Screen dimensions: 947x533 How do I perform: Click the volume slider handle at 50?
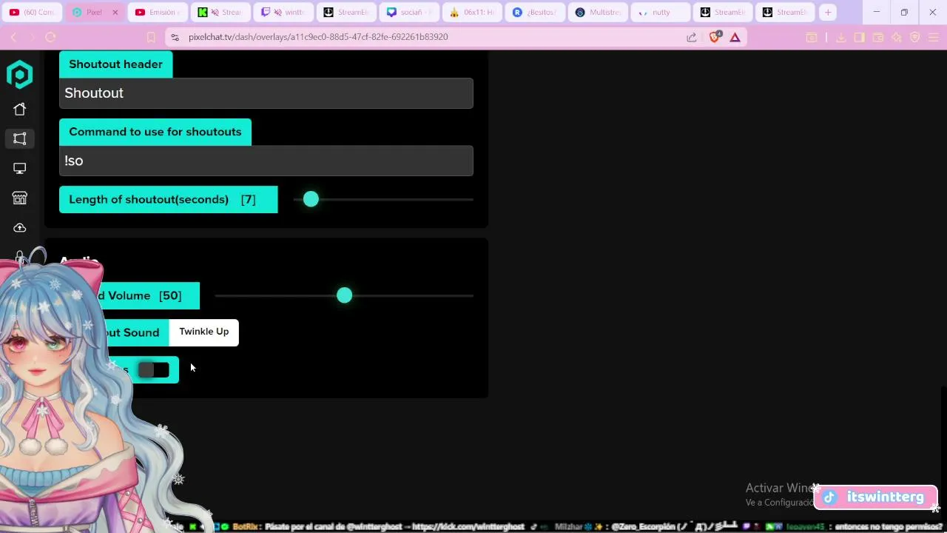click(344, 295)
